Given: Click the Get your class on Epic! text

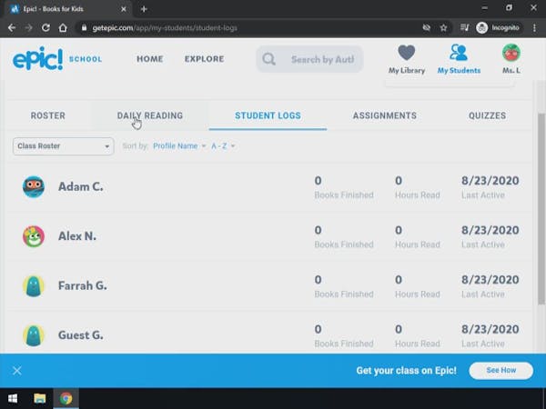Looking at the screenshot, I should tap(406, 371).
